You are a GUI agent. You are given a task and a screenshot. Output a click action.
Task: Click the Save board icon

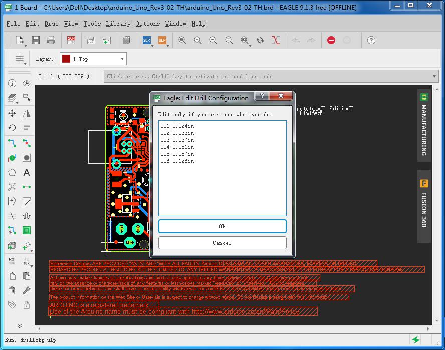[36, 40]
